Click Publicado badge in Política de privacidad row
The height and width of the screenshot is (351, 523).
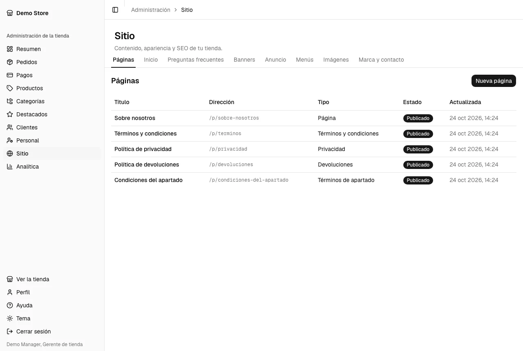click(x=418, y=149)
